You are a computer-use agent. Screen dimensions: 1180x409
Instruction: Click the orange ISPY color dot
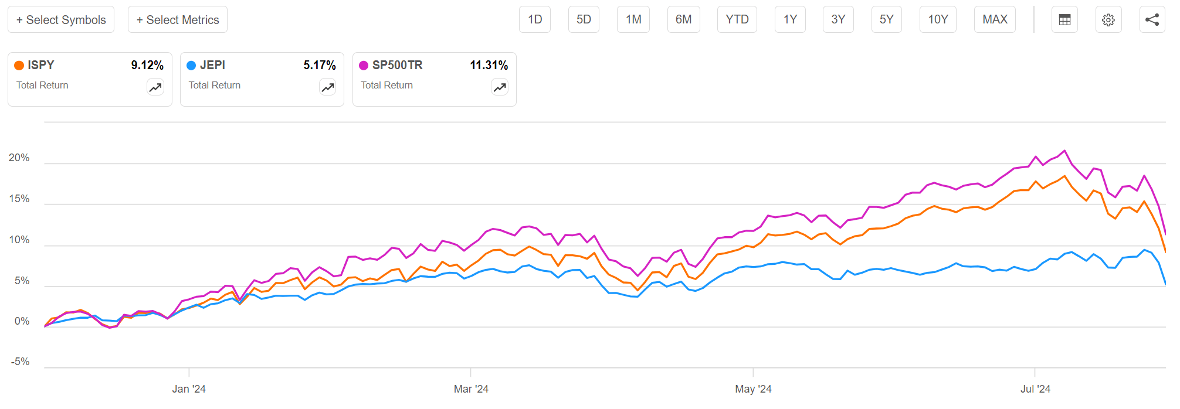[x=19, y=66]
